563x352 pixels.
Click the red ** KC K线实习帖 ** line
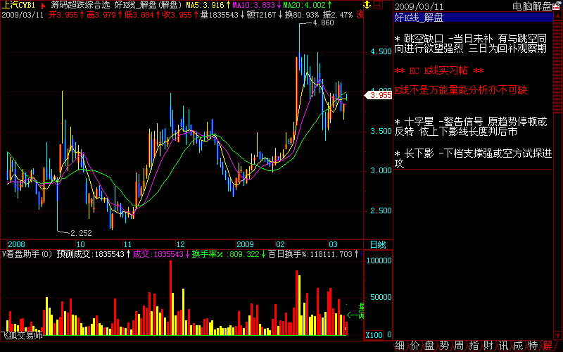(439, 70)
